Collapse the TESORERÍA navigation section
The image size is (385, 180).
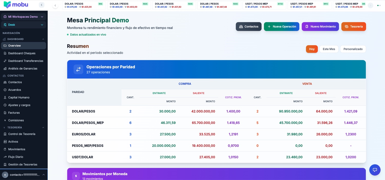[43, 127]
